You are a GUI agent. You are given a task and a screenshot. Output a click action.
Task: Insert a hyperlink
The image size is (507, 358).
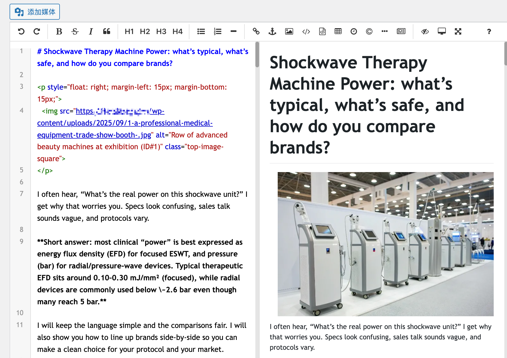click(256, 31)
